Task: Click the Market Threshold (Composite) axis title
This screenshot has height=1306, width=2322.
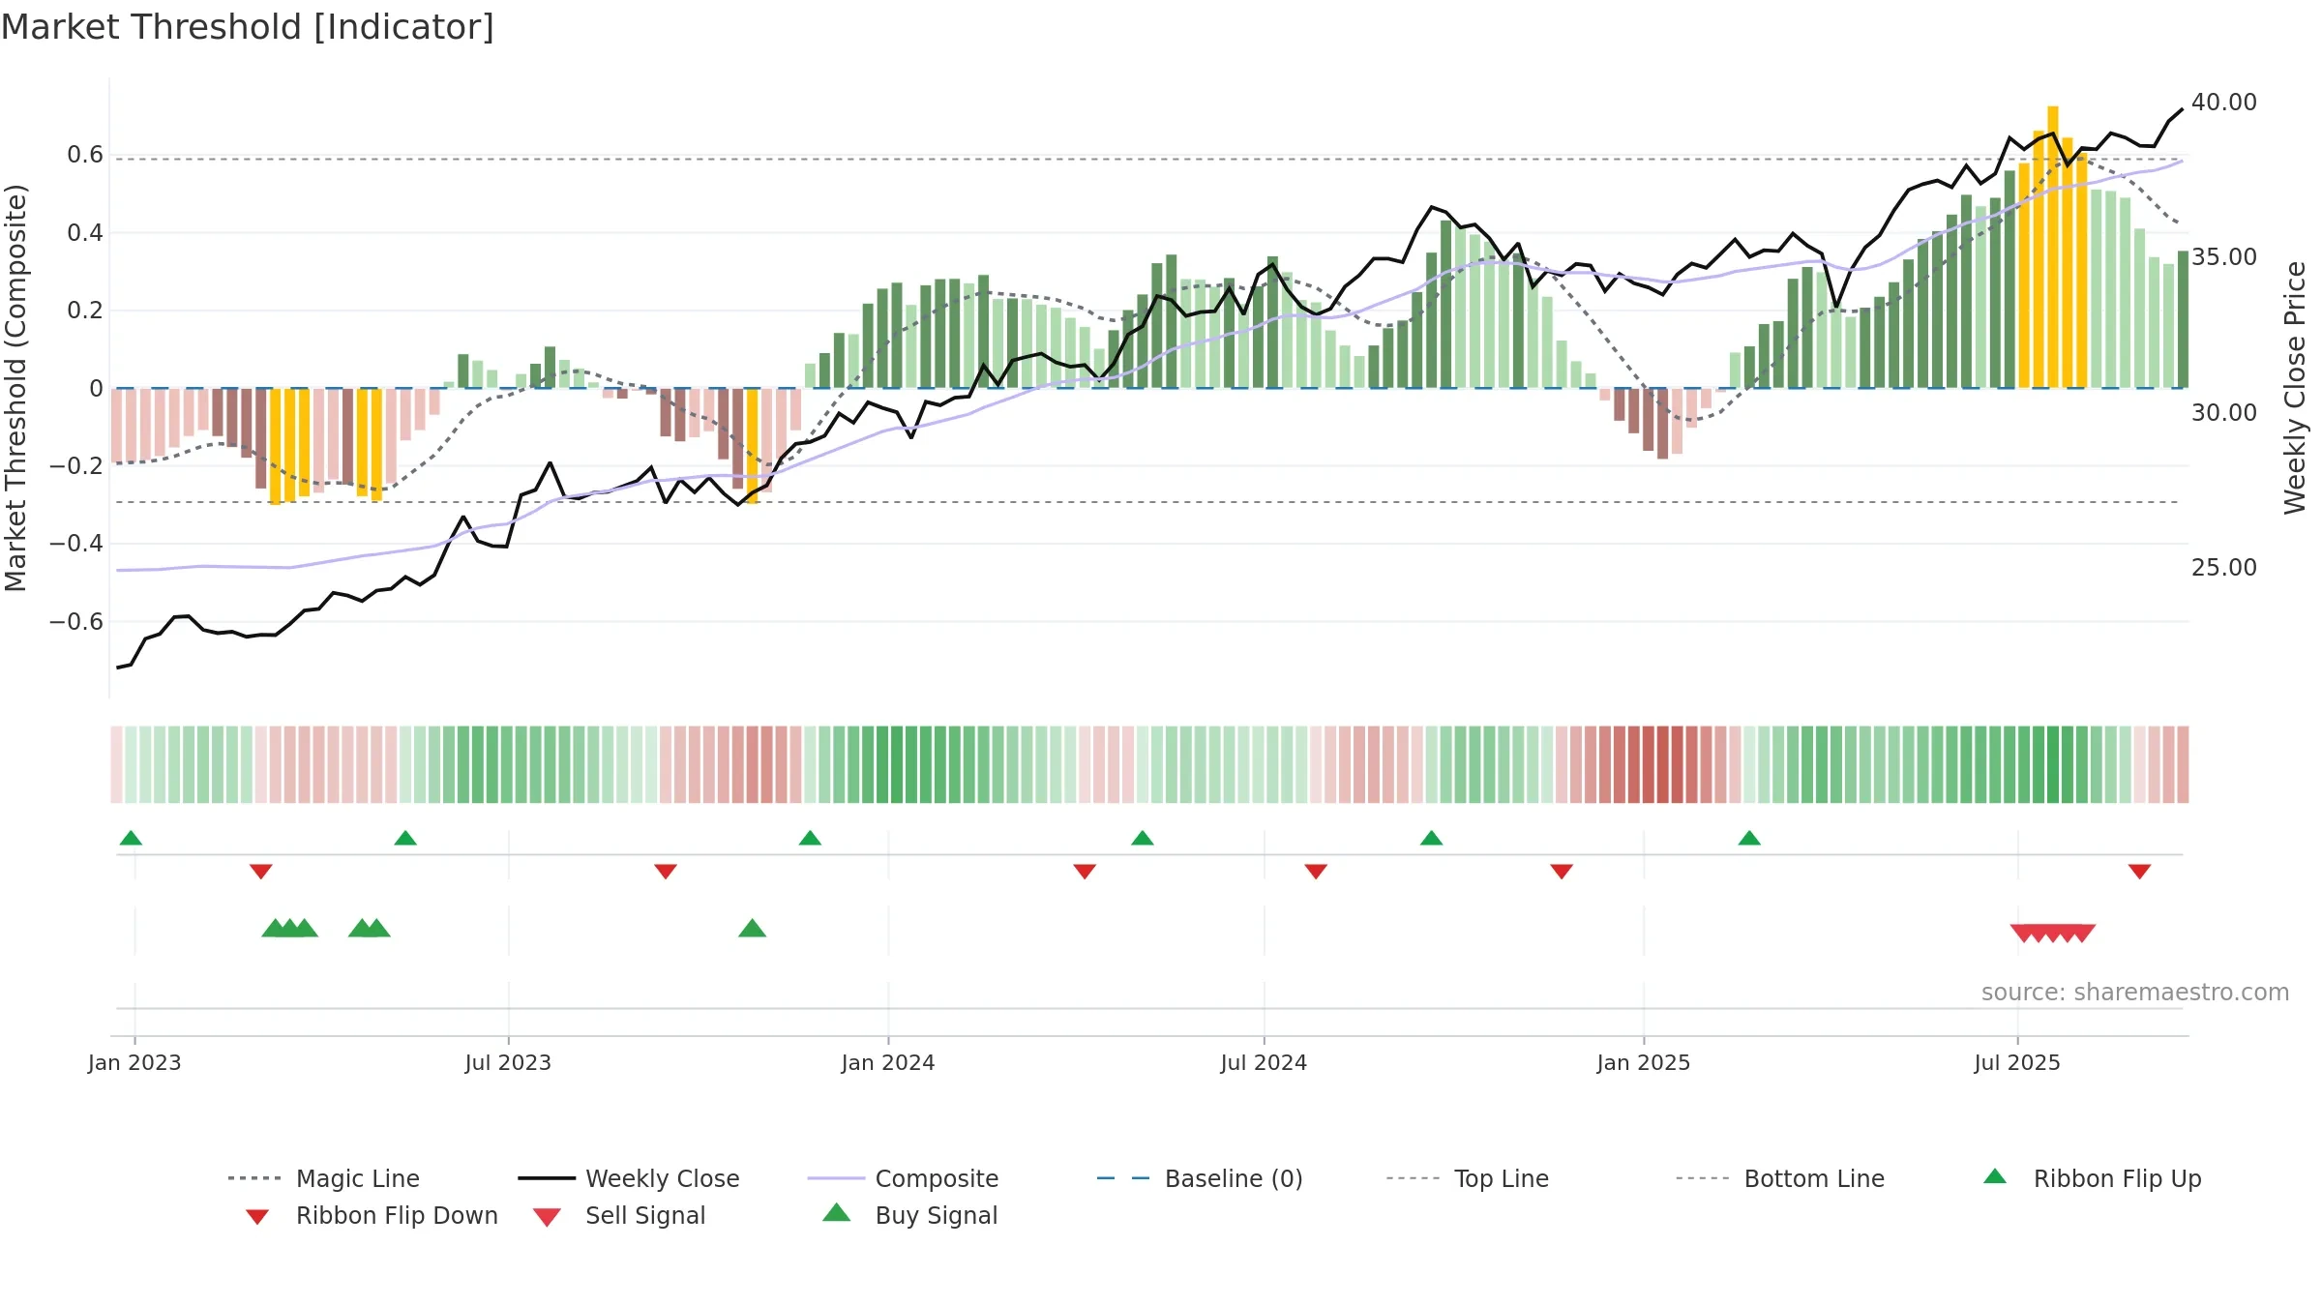Action: pos(15,388)
